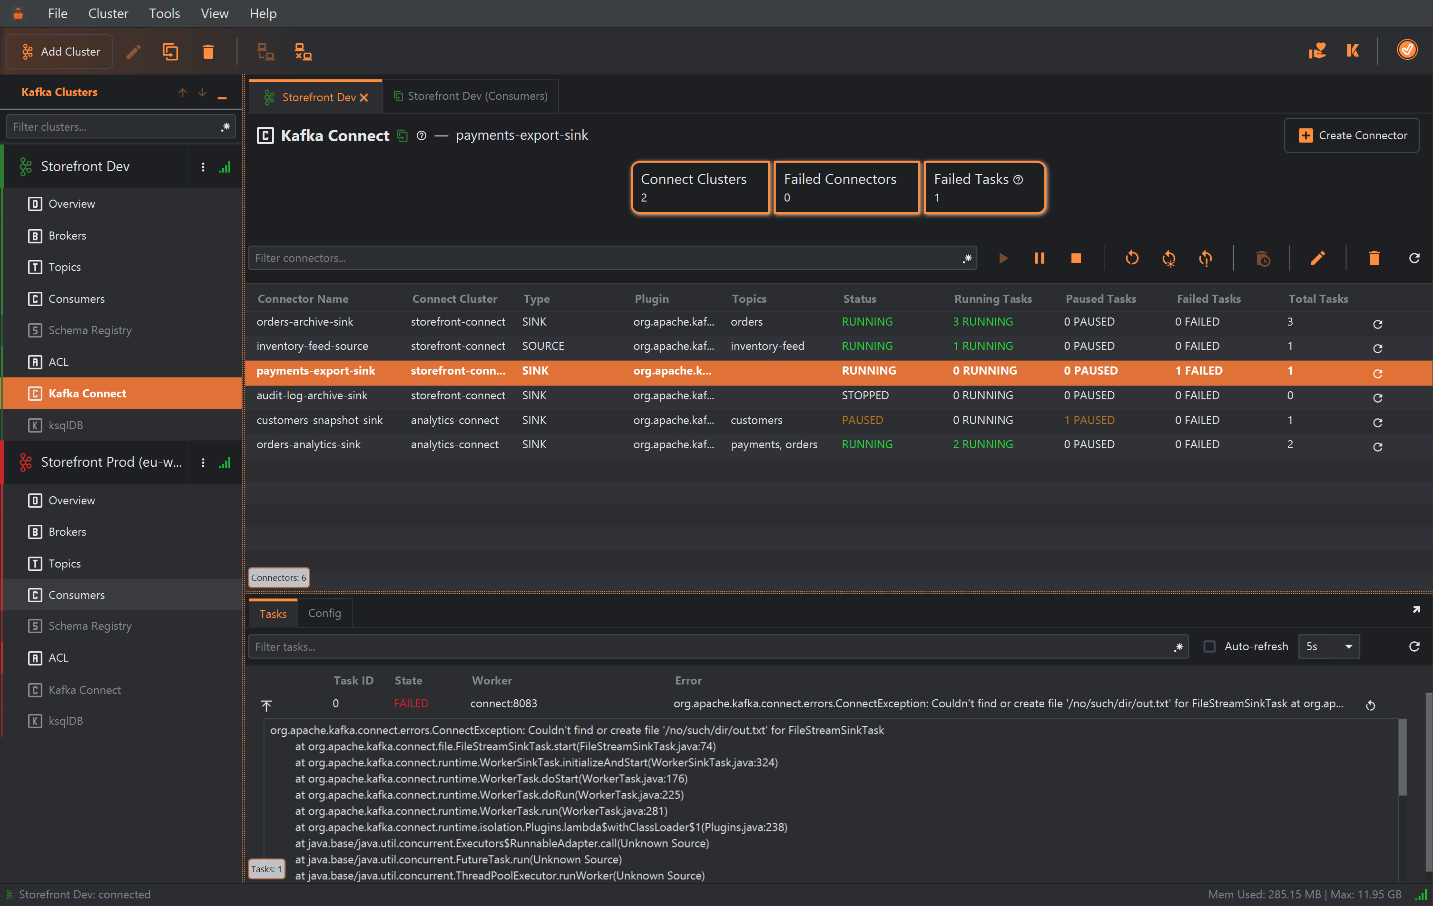The height and width of the screenshot is (906, 1433).
Task: Click Pause connector icon
Action: pyautogui.click(x=1039, y=258)
